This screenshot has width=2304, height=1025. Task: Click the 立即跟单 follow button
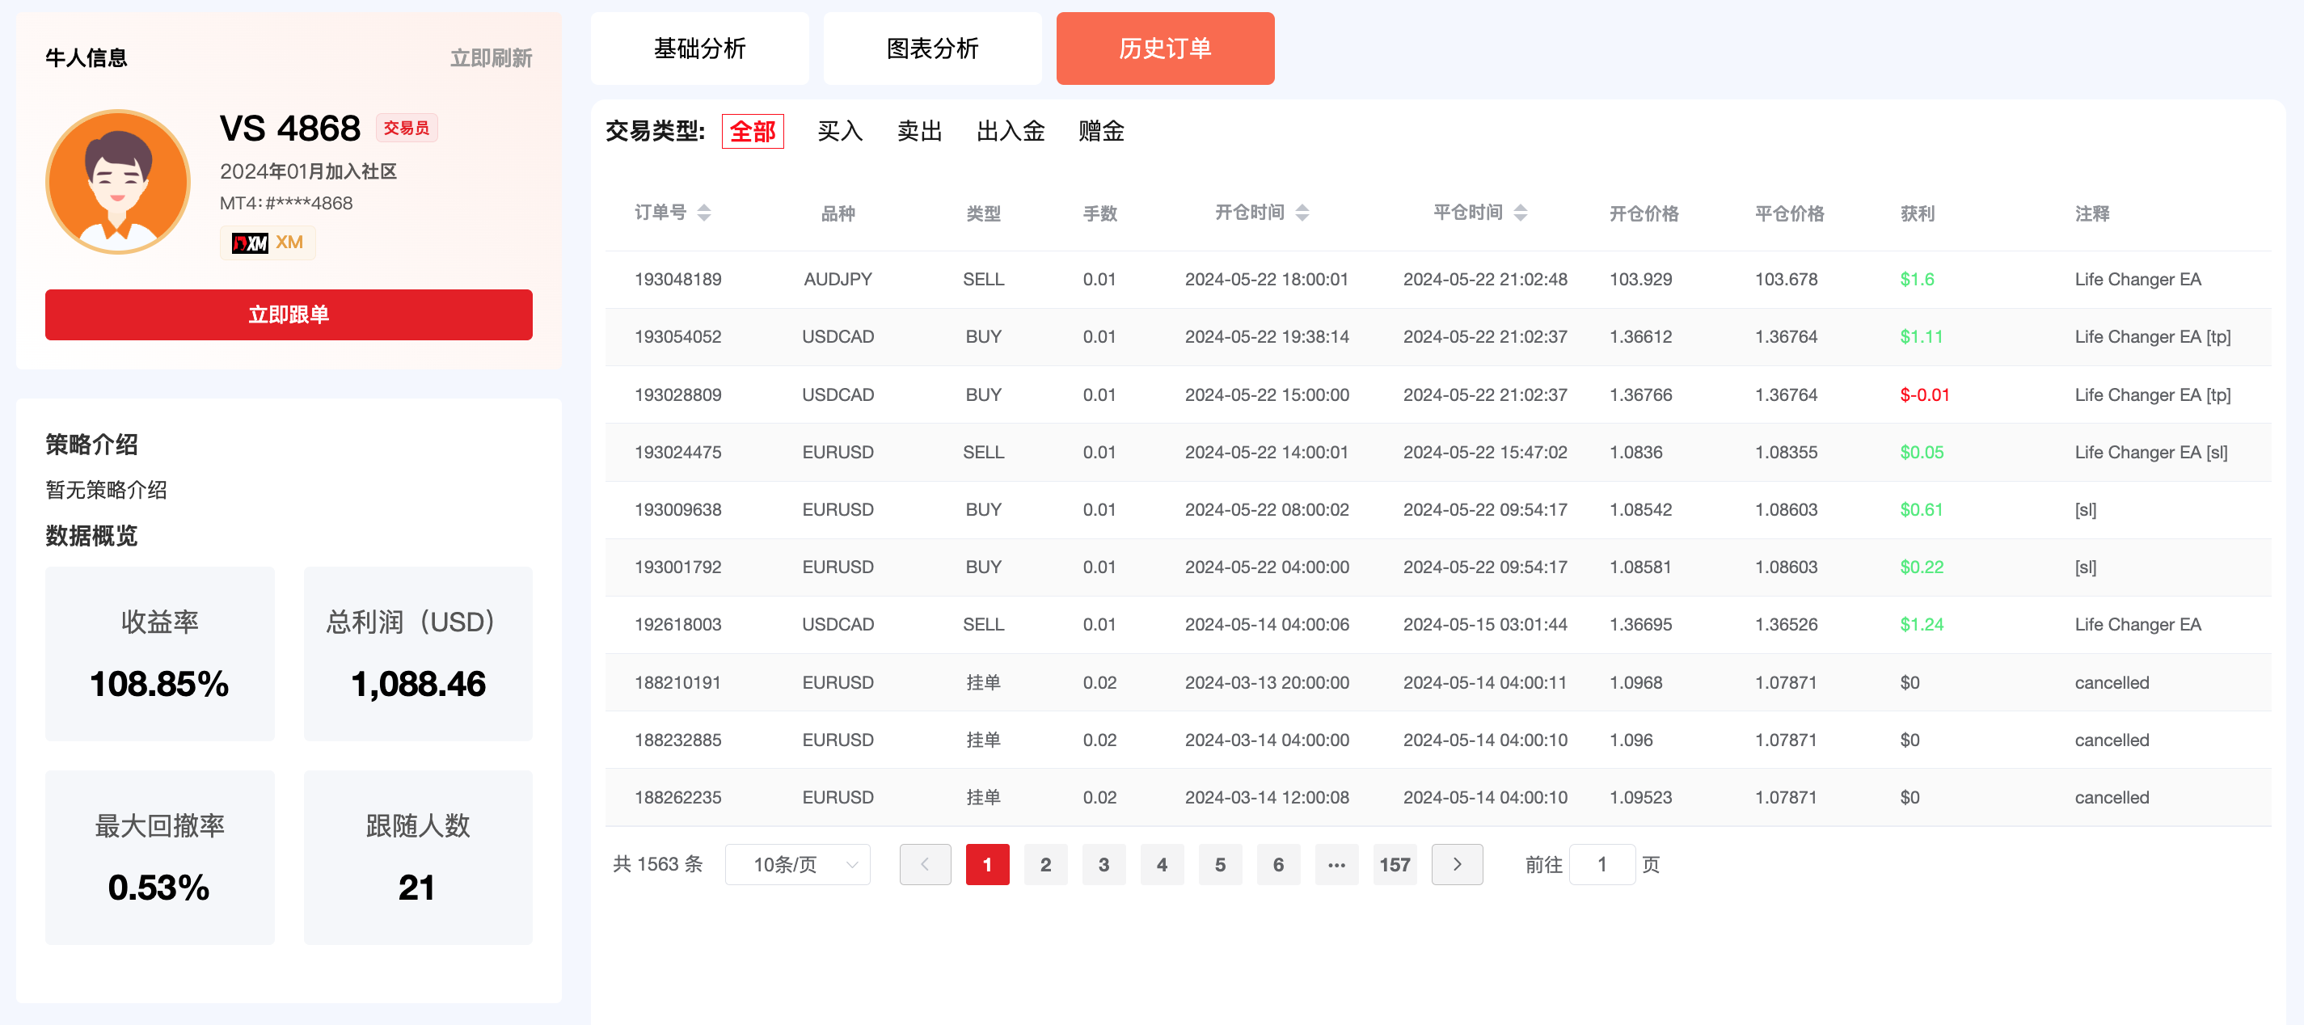[288, 314]
